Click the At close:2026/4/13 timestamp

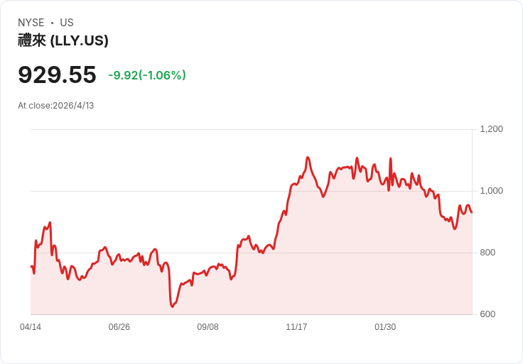click(x=56, y=106)
